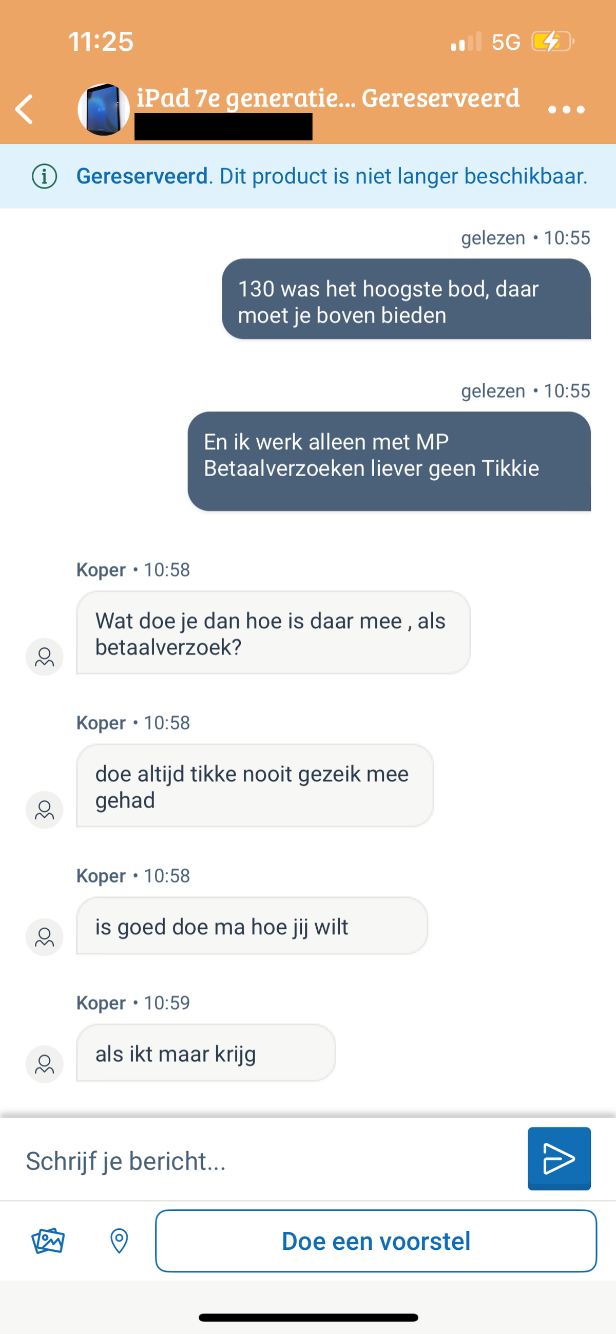The width and height of the screenshot is (616, 1334).
Task: Tap the buyer avatar beside 'is goed doe ma'
Action: point(45,937)
